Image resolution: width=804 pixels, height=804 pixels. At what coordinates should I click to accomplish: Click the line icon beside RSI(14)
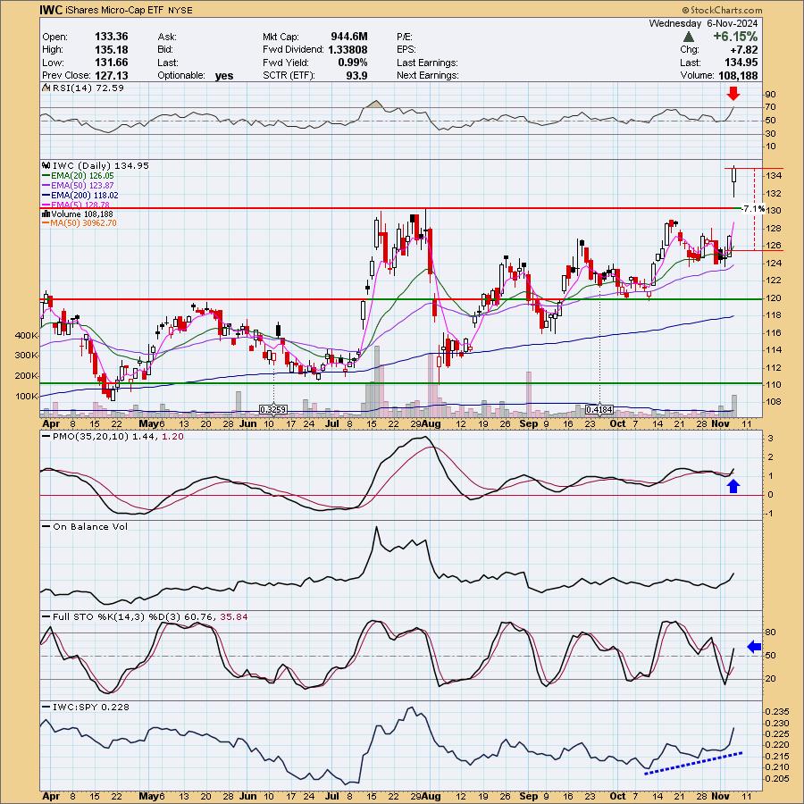(x=46, y=88)
